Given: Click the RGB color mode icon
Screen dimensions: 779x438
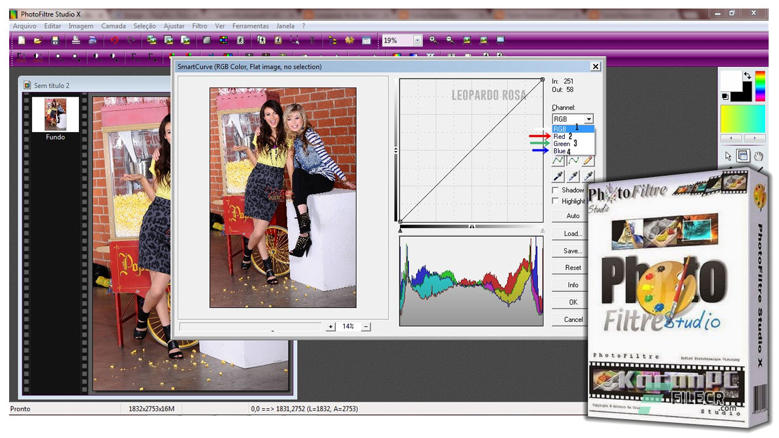Looking at the screenshot, I should point(223,41).
